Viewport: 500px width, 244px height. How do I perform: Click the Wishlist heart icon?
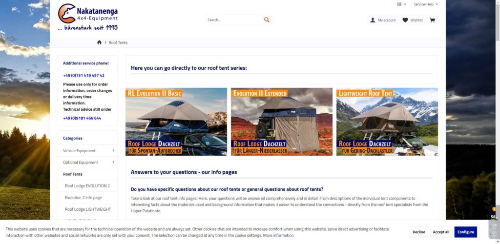pyautogui.click(x=405, y=20)
